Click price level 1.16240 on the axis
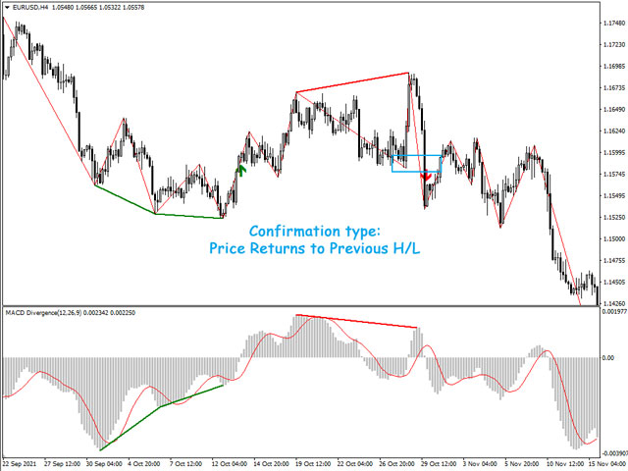 pyautogui.click(x=614, y=131)
